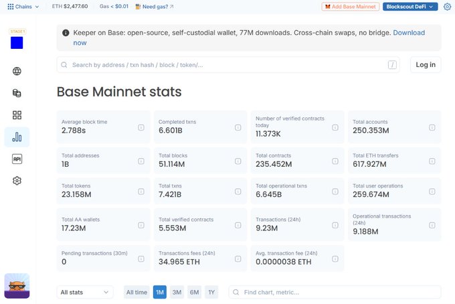Show info for Total verified contracts

coord(238,225)
